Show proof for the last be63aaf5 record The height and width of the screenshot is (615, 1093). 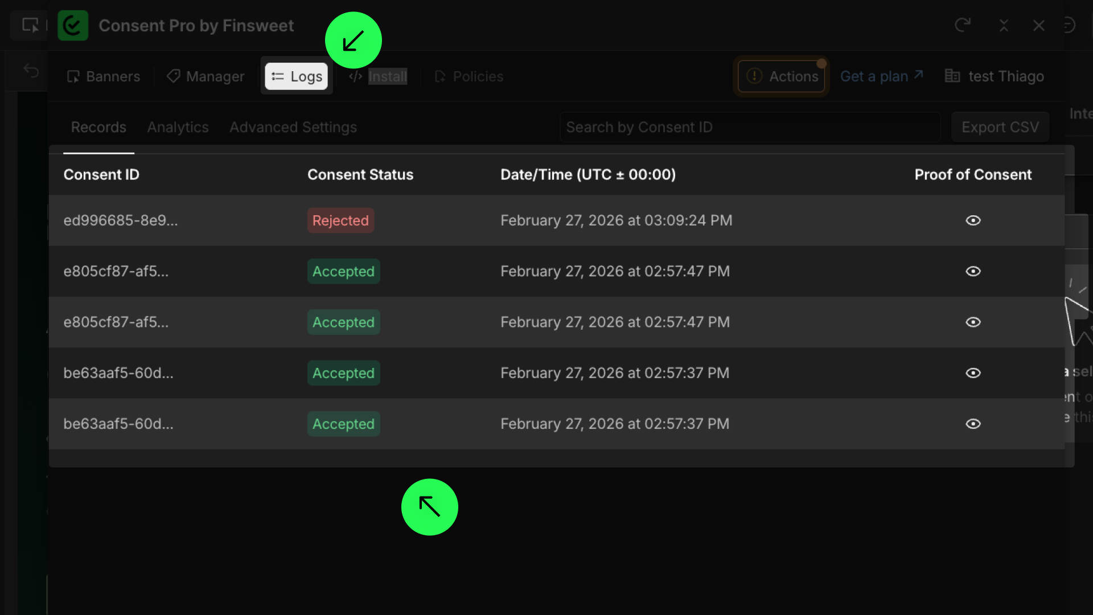click(x=973, y=424)
